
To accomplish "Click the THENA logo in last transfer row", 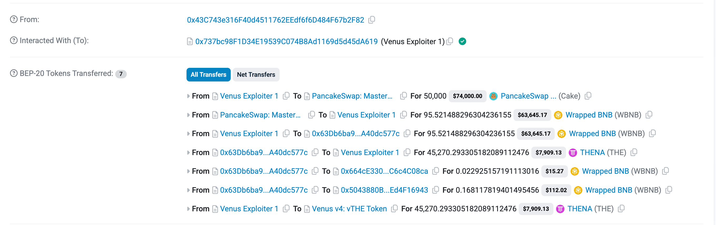I will point(560,209).
